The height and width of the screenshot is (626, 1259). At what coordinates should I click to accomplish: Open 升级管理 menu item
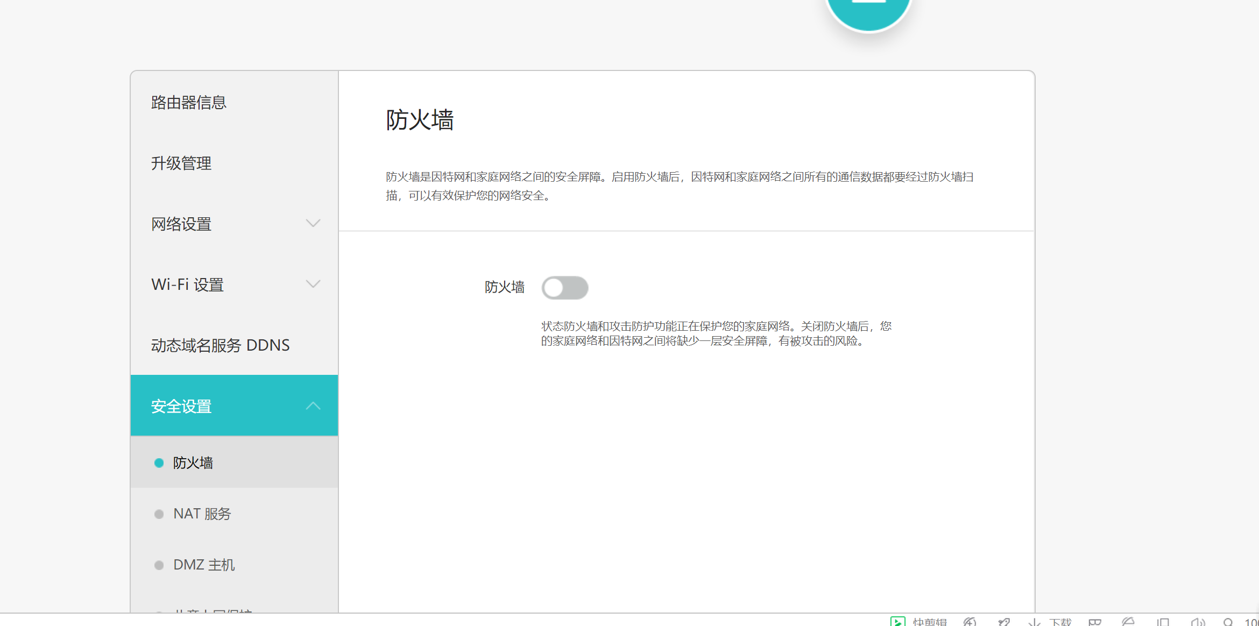coord(181,163)
